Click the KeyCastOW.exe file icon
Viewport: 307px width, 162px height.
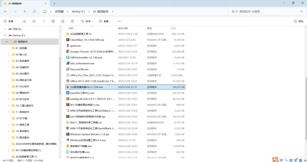(68, 69)
